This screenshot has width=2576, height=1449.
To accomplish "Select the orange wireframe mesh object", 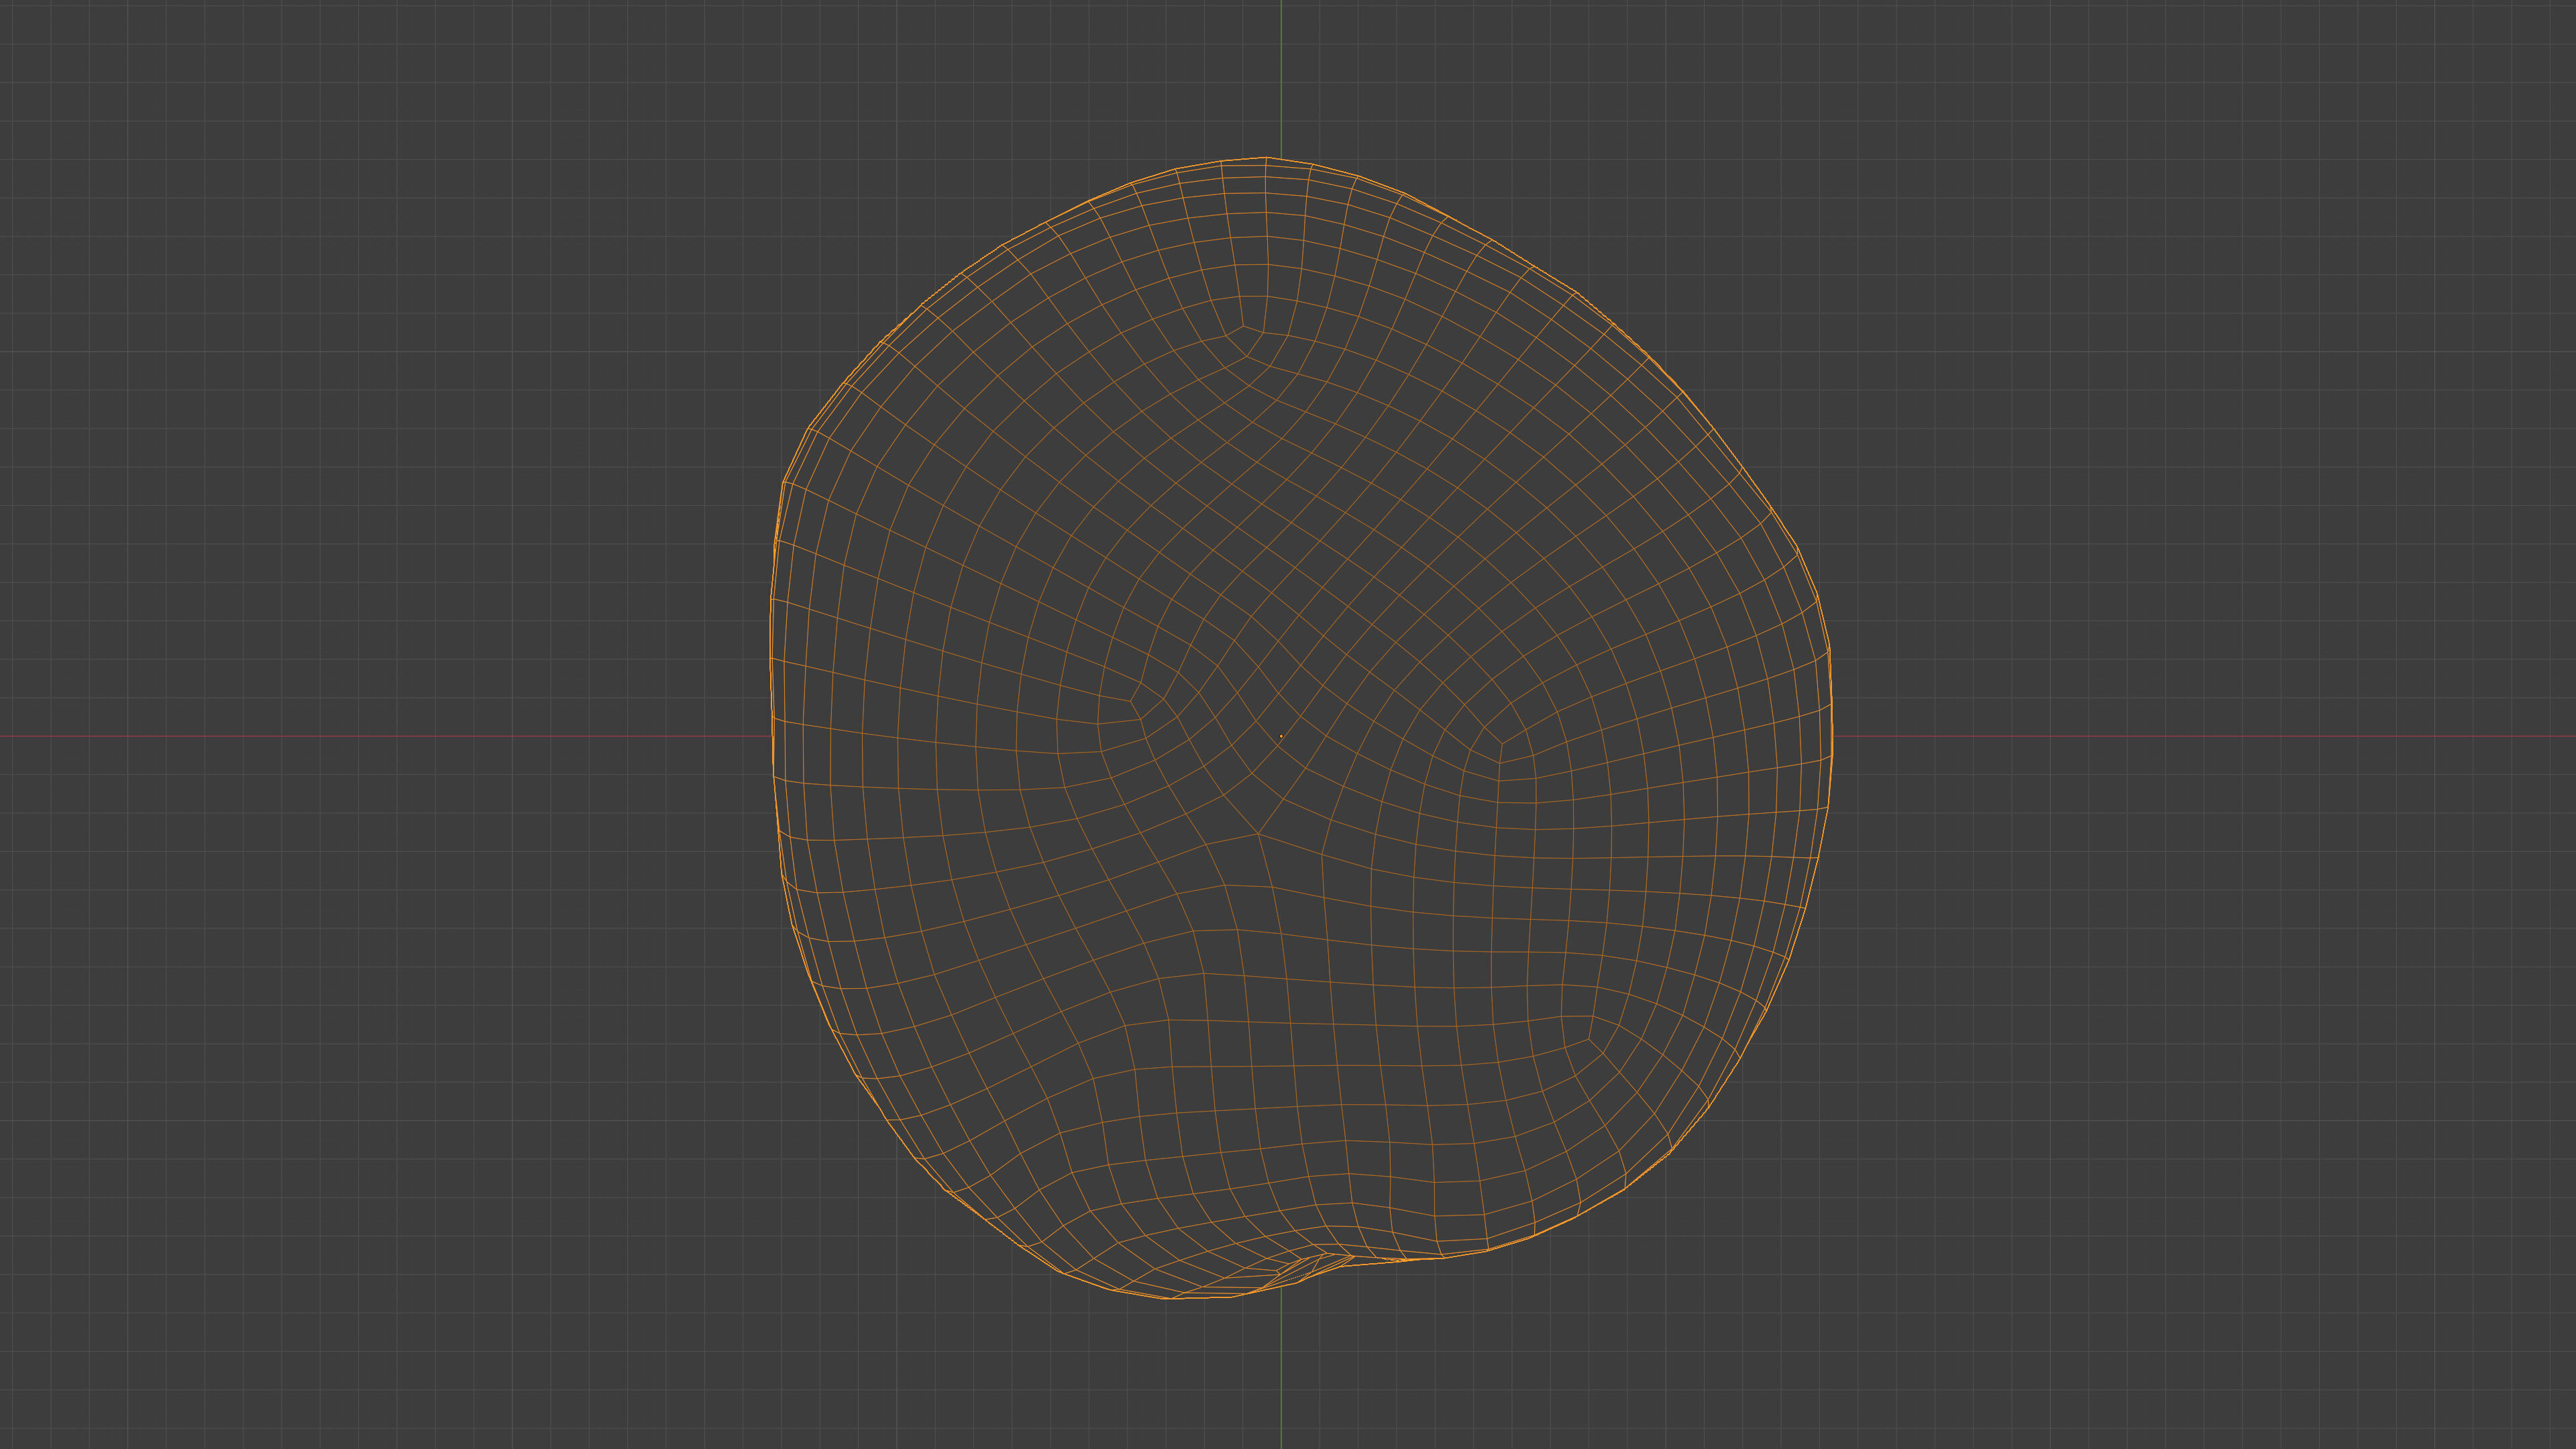I will pos(1300,728).
